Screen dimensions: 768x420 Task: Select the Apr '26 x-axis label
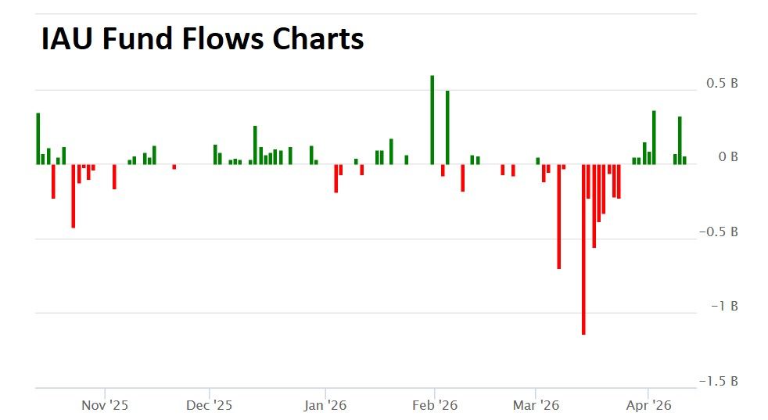point(648,405)
